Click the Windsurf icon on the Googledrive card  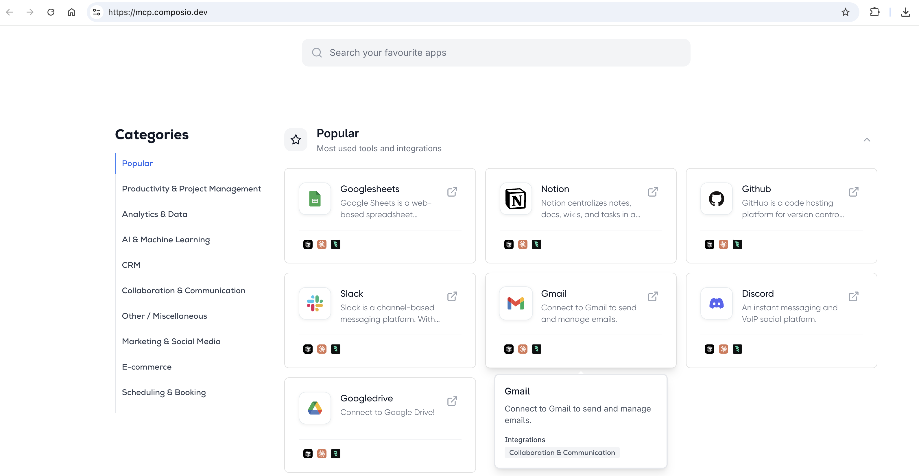coord(336,453)
